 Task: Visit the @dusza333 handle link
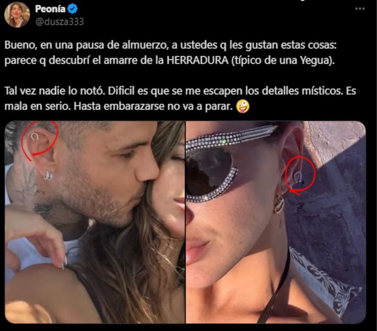coord(59,21)
